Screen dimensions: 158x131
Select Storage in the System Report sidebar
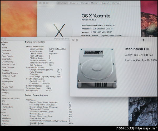tap(5, 104)
